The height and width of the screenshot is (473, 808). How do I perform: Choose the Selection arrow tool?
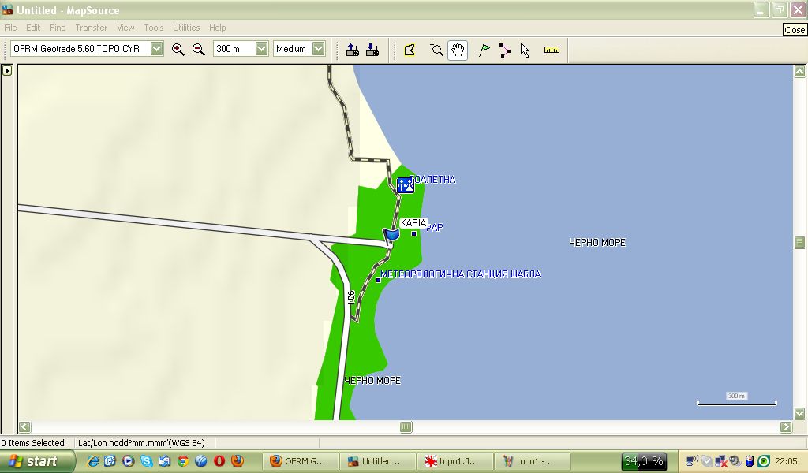526,50
